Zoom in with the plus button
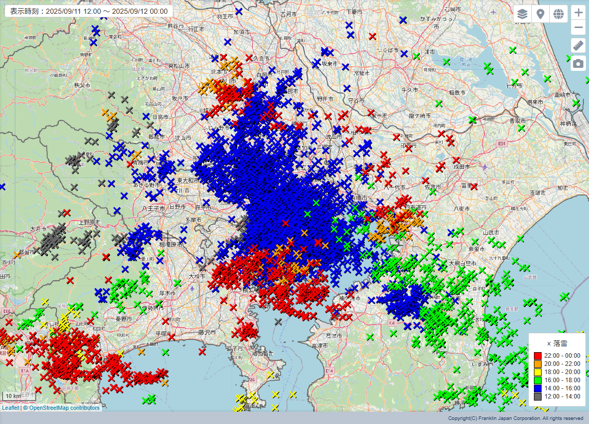The image size is (589, 424). coord(578,13)
